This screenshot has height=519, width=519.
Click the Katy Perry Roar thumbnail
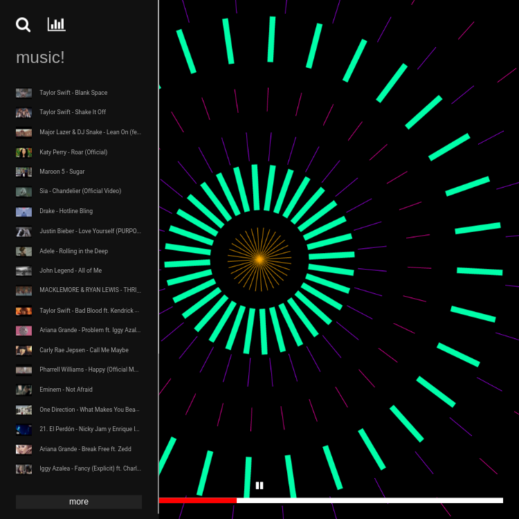tap(24, 153)
